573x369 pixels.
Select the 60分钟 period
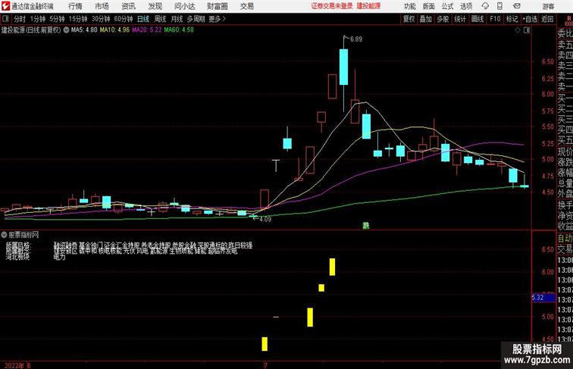pyautogui.click(x=124, y=19)
